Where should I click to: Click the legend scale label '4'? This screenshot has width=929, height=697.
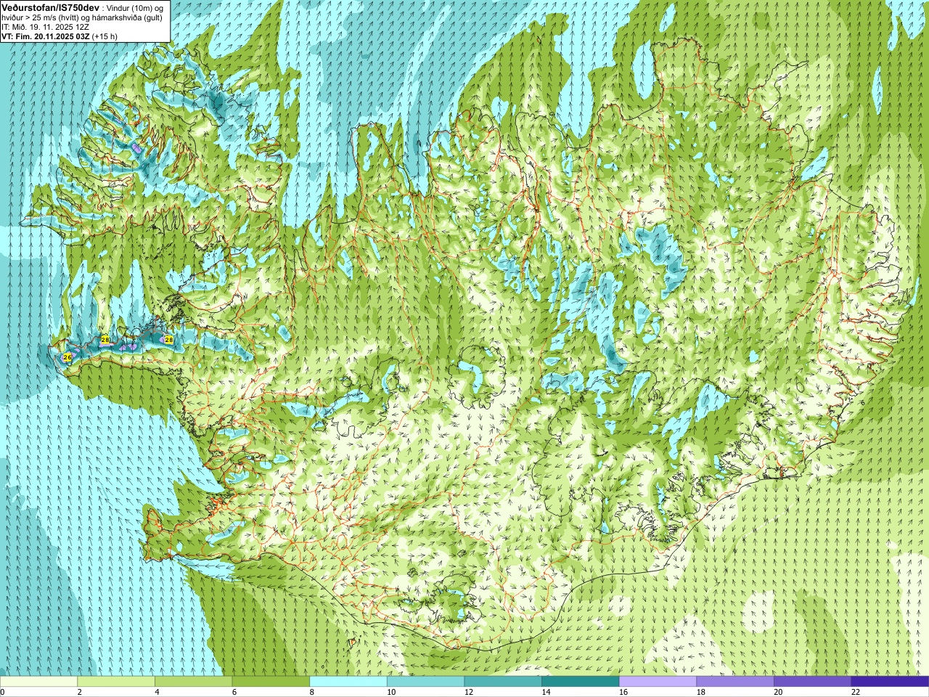(157, 692)
